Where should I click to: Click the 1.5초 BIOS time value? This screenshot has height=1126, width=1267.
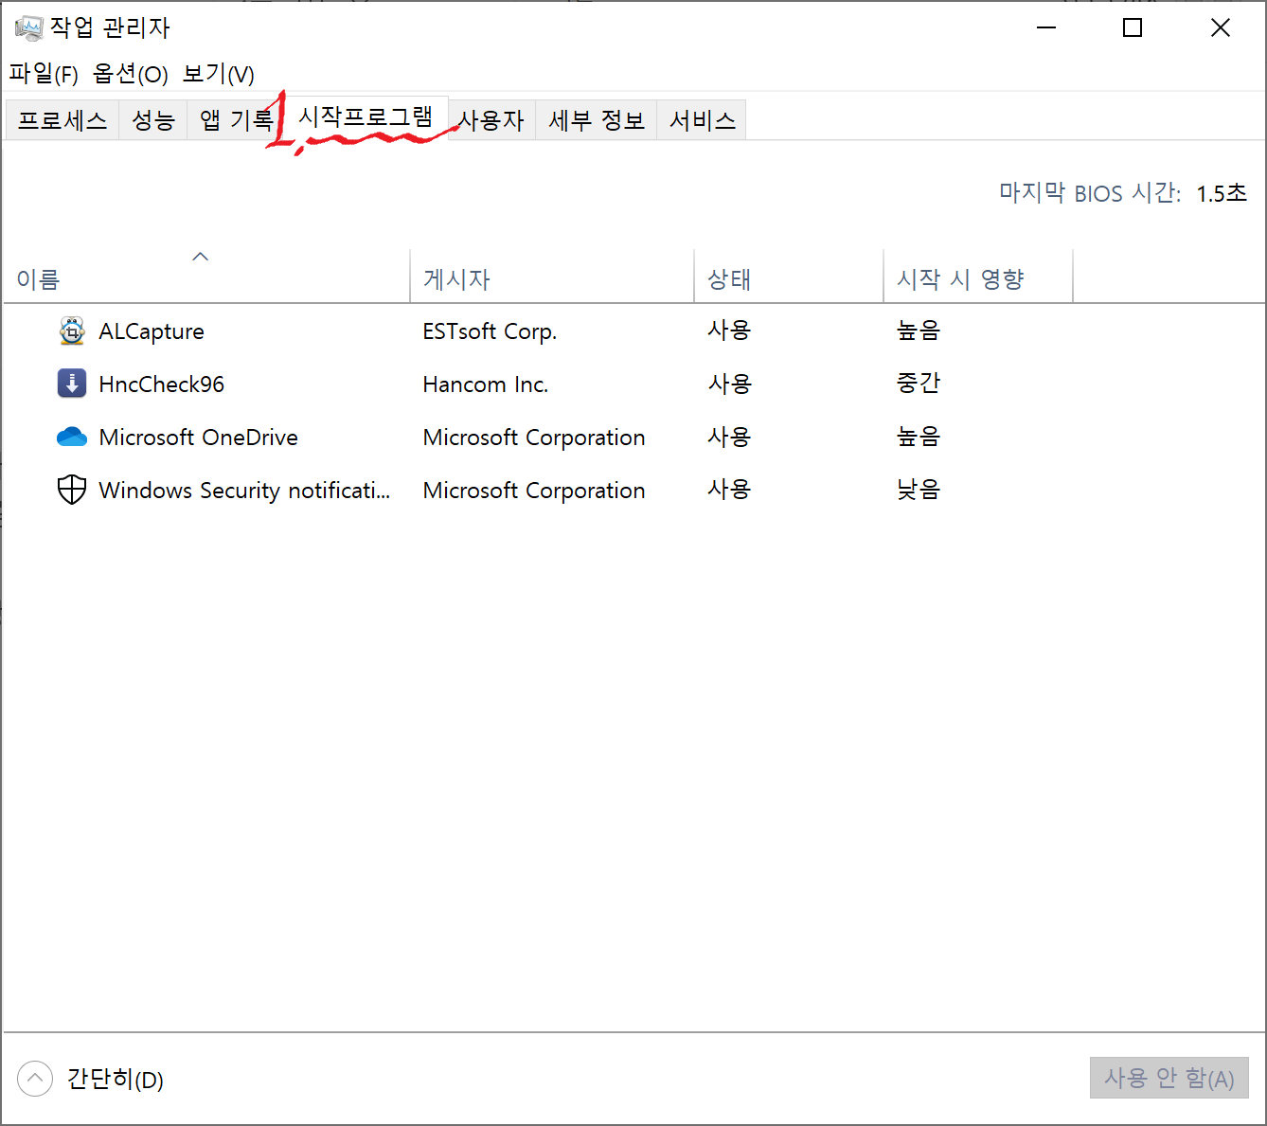(1222, 193)
